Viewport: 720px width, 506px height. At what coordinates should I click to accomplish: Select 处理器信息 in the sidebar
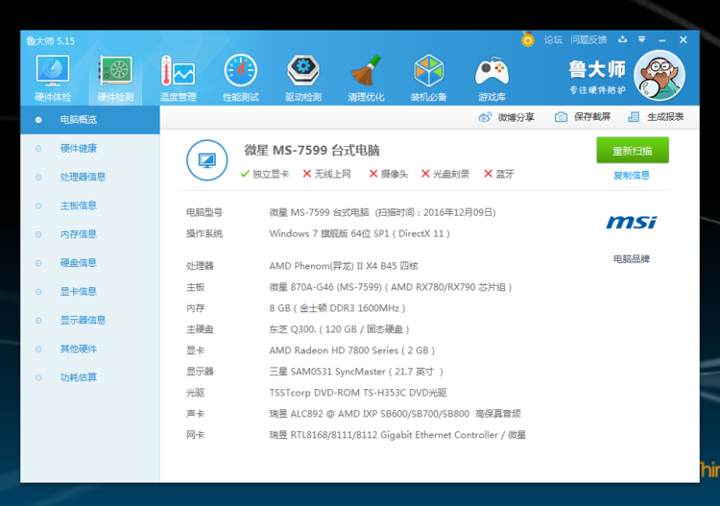click(83, 177)
